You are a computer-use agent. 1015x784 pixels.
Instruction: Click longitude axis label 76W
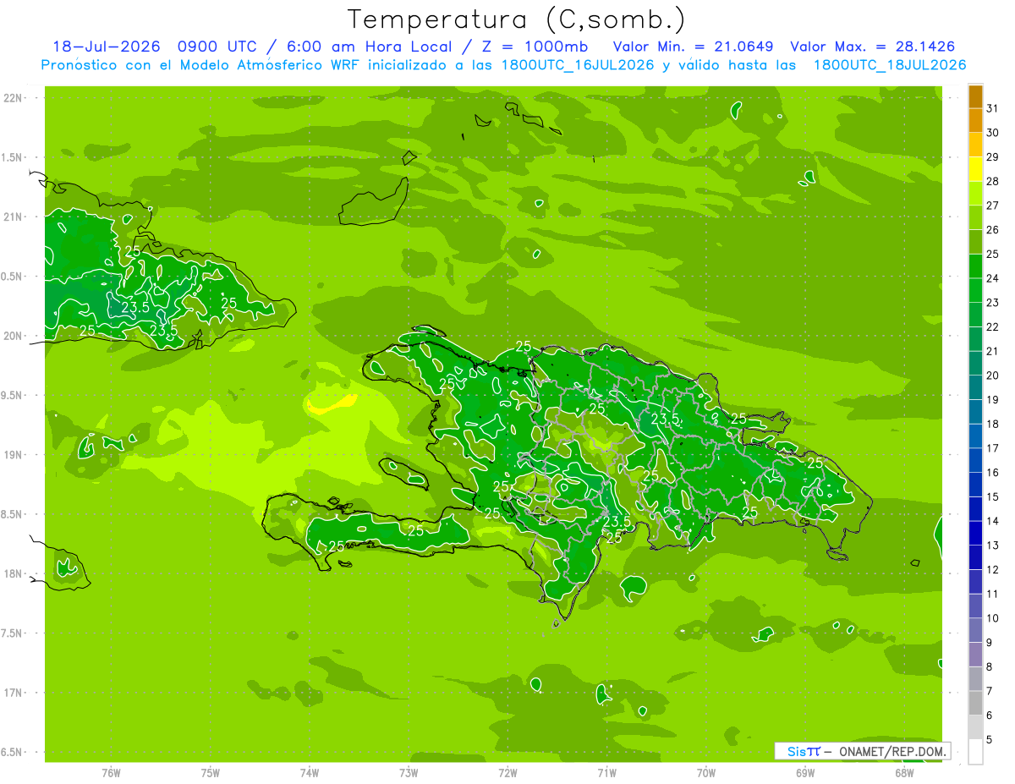tap(111, 773)
